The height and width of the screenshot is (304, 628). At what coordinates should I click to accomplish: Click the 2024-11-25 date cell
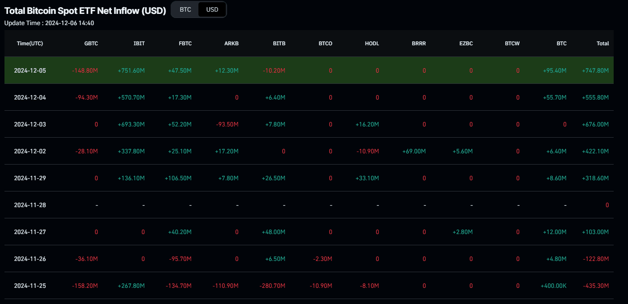point(30,286)
